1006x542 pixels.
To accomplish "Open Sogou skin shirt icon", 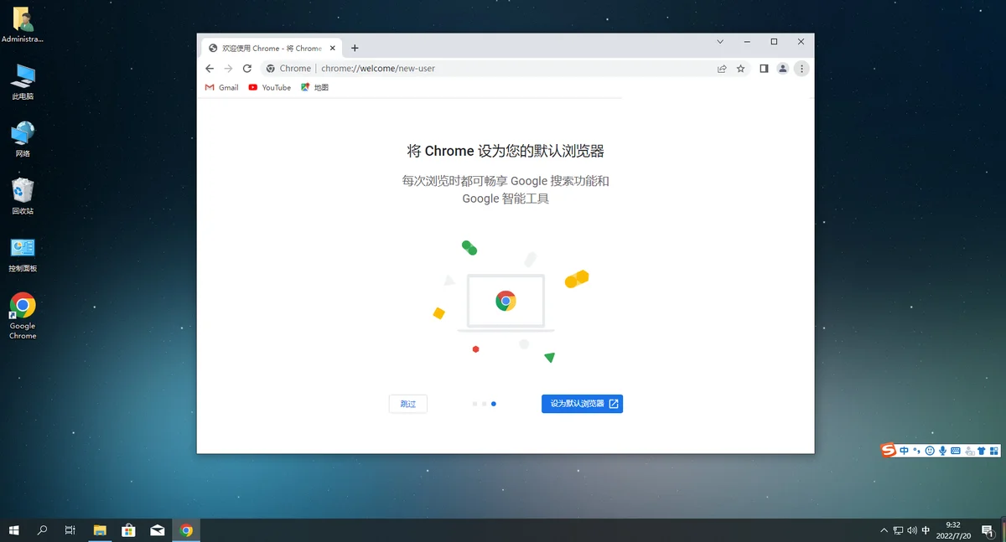I will pos(982,451).
